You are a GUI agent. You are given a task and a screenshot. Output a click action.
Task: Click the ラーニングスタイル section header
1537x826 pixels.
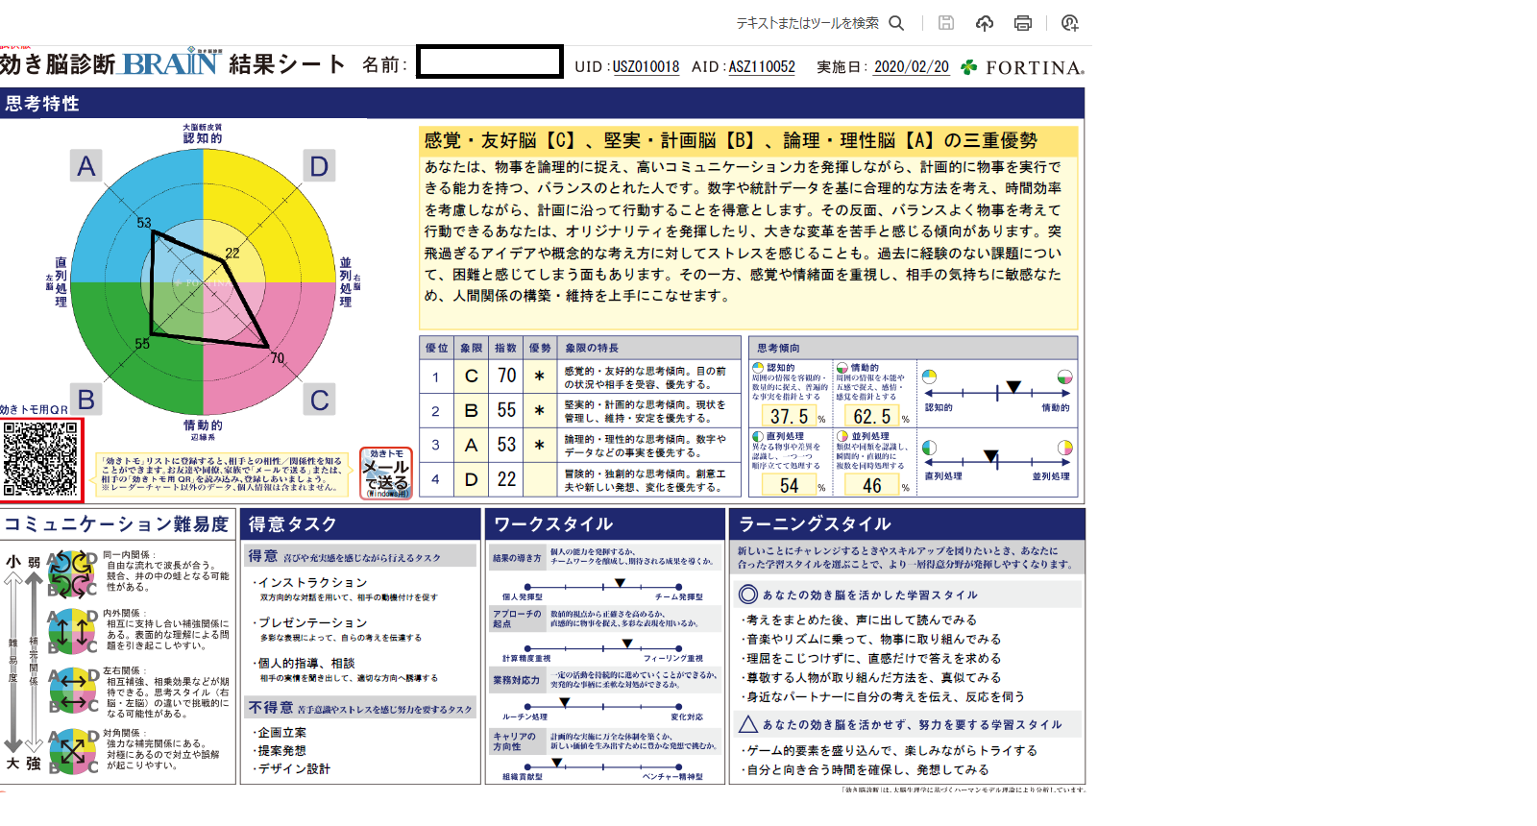(x=908, y=524)
